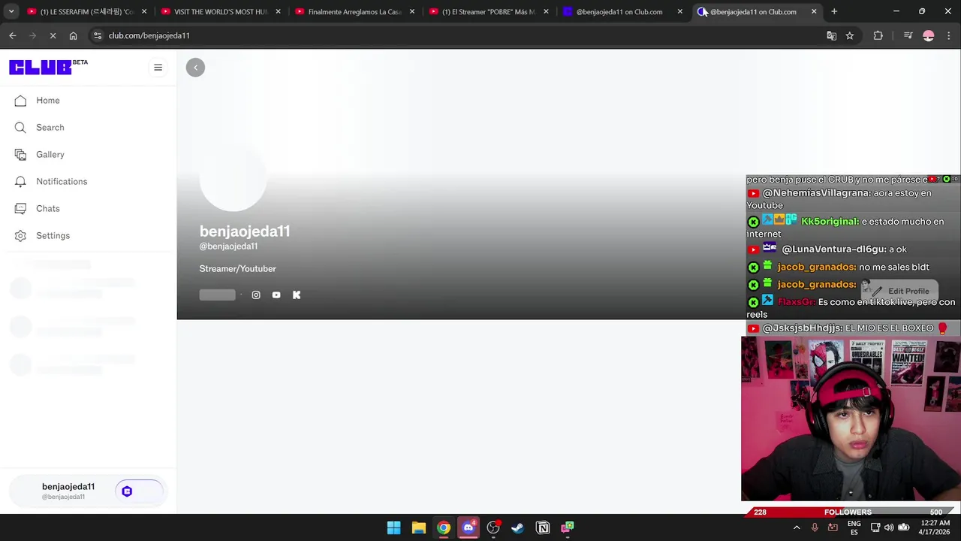The width and height of the screenshot is (961, 541).
Task: Open Notion from the taskbar
Action: click(x=543, y=527)
